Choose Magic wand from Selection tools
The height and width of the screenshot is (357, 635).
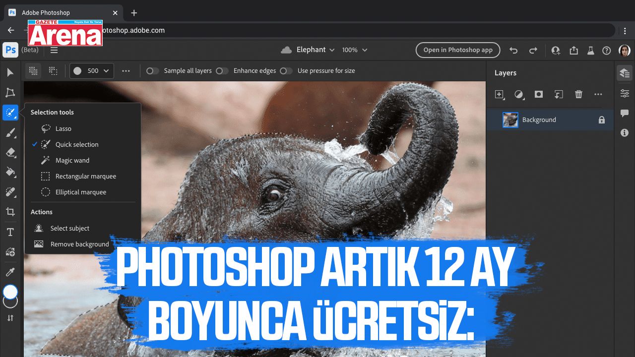(x=72, y=160)
